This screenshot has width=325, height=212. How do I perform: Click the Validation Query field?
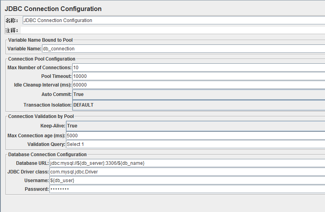(195, 144)
